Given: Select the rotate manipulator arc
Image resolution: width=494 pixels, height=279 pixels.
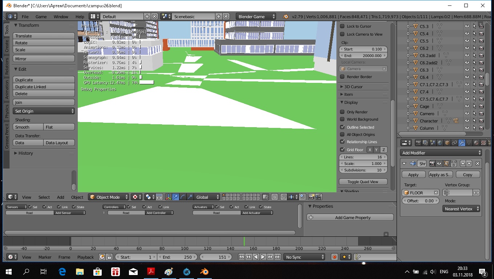Looking at the screenshot, I should [x=183, y=197].
